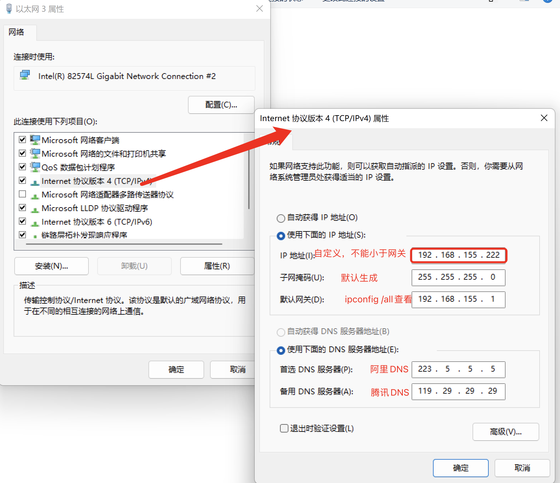560x483 pixels.
Task: Check the 退出时验证设置 checkbox
Action: pyautogui.click(x=284, y=428)
